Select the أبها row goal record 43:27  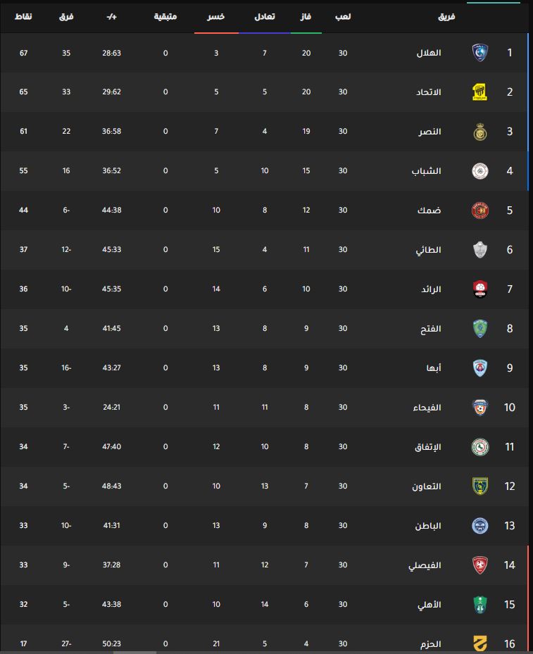click(x=112, y=368)
